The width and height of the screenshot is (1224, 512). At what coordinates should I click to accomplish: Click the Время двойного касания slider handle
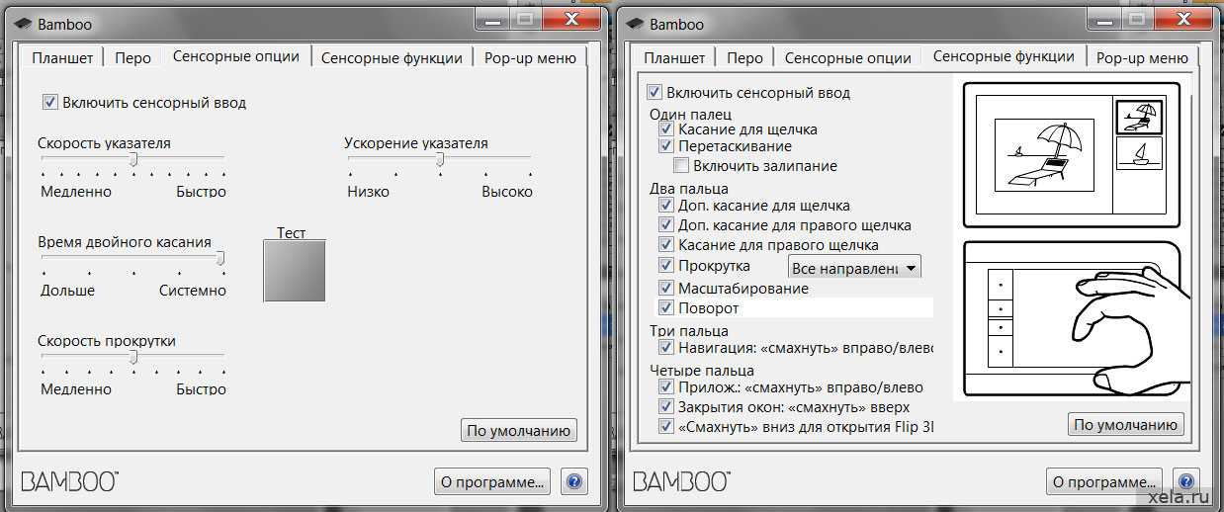pos(220,258)
